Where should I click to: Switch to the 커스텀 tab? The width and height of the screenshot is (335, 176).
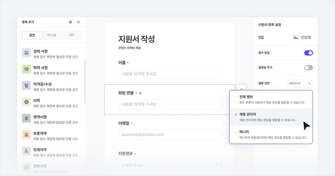point(51,35)
